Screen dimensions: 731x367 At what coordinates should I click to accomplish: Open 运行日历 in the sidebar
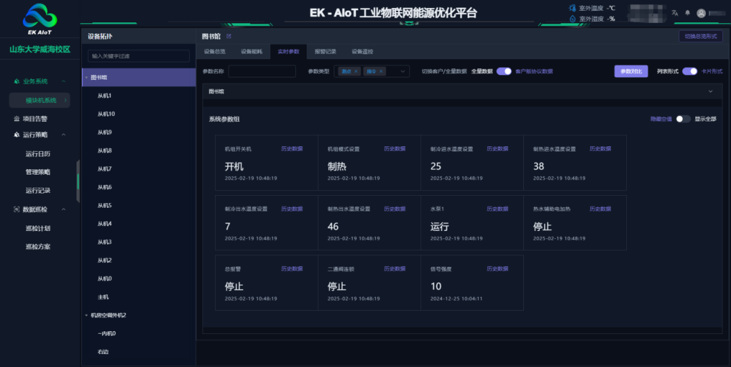click(38, 154)
